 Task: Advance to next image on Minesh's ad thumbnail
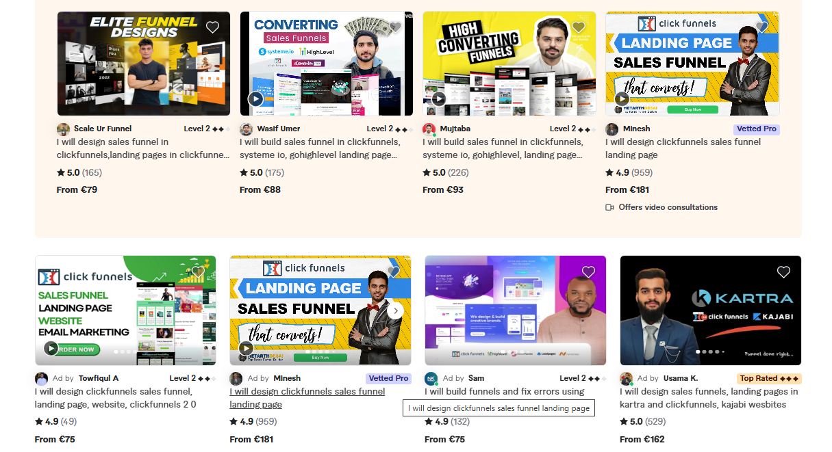point(395,310)
